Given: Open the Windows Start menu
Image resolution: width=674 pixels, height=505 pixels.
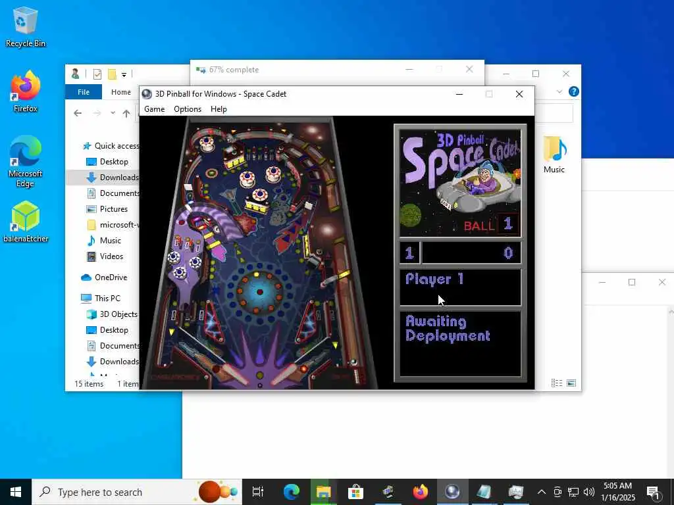Looking at the screenshot, I should 16,492.
